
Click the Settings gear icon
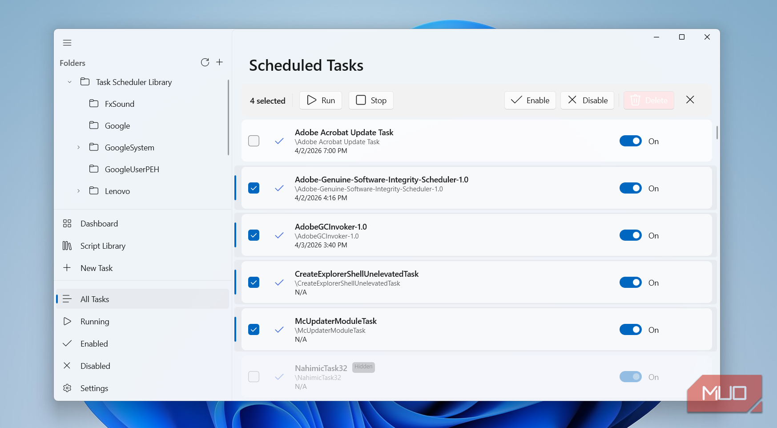[67, 388]
